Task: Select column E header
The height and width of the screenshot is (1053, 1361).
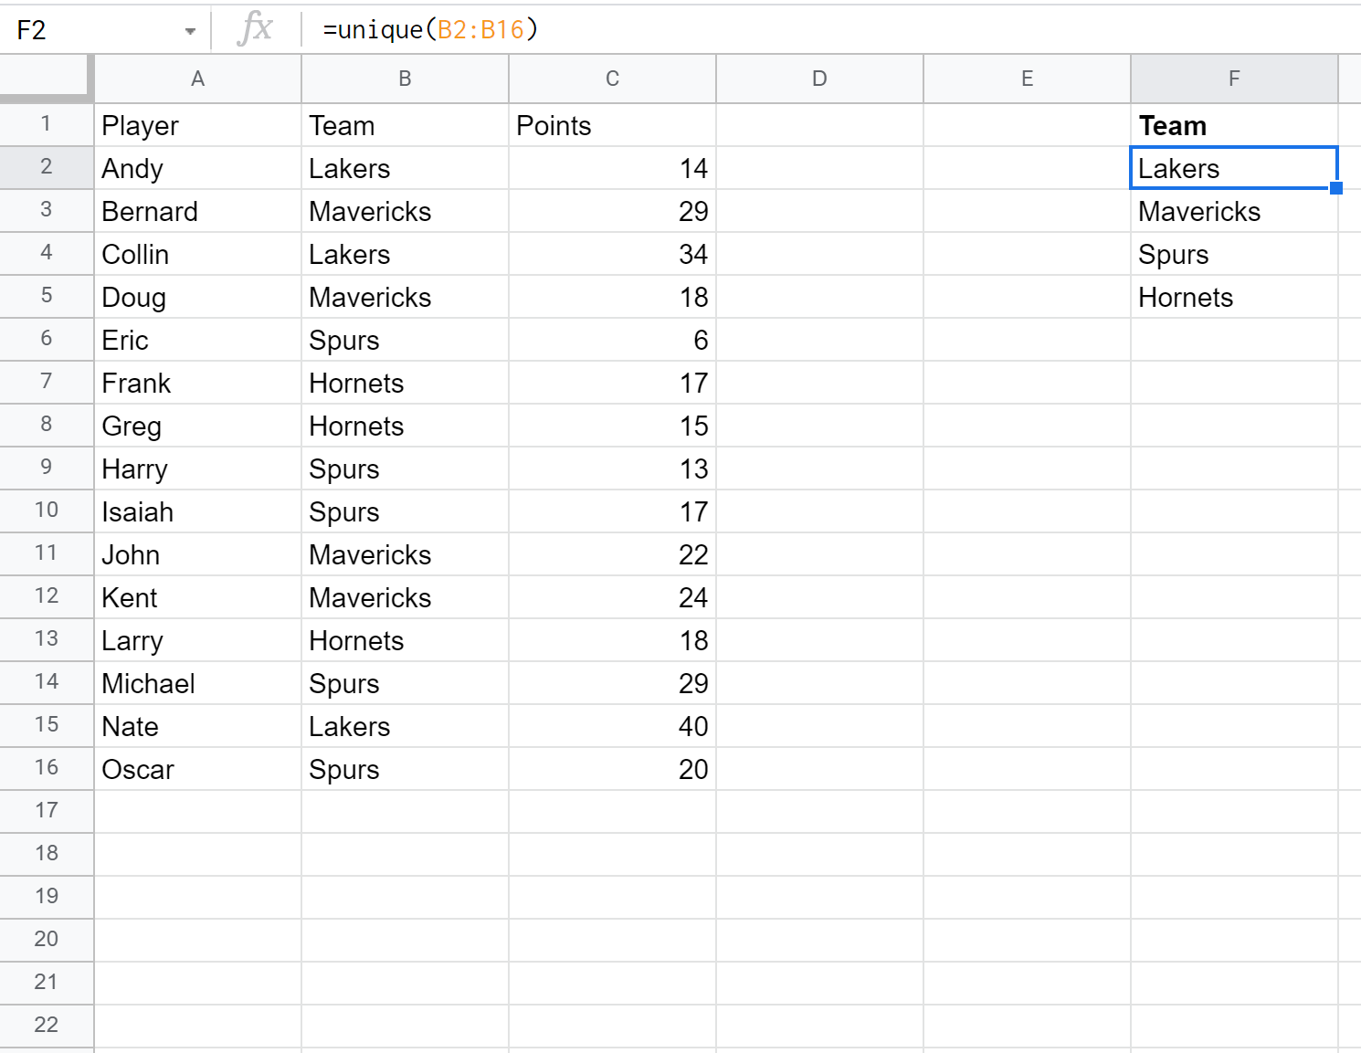Action: (x=1027, y=79)
